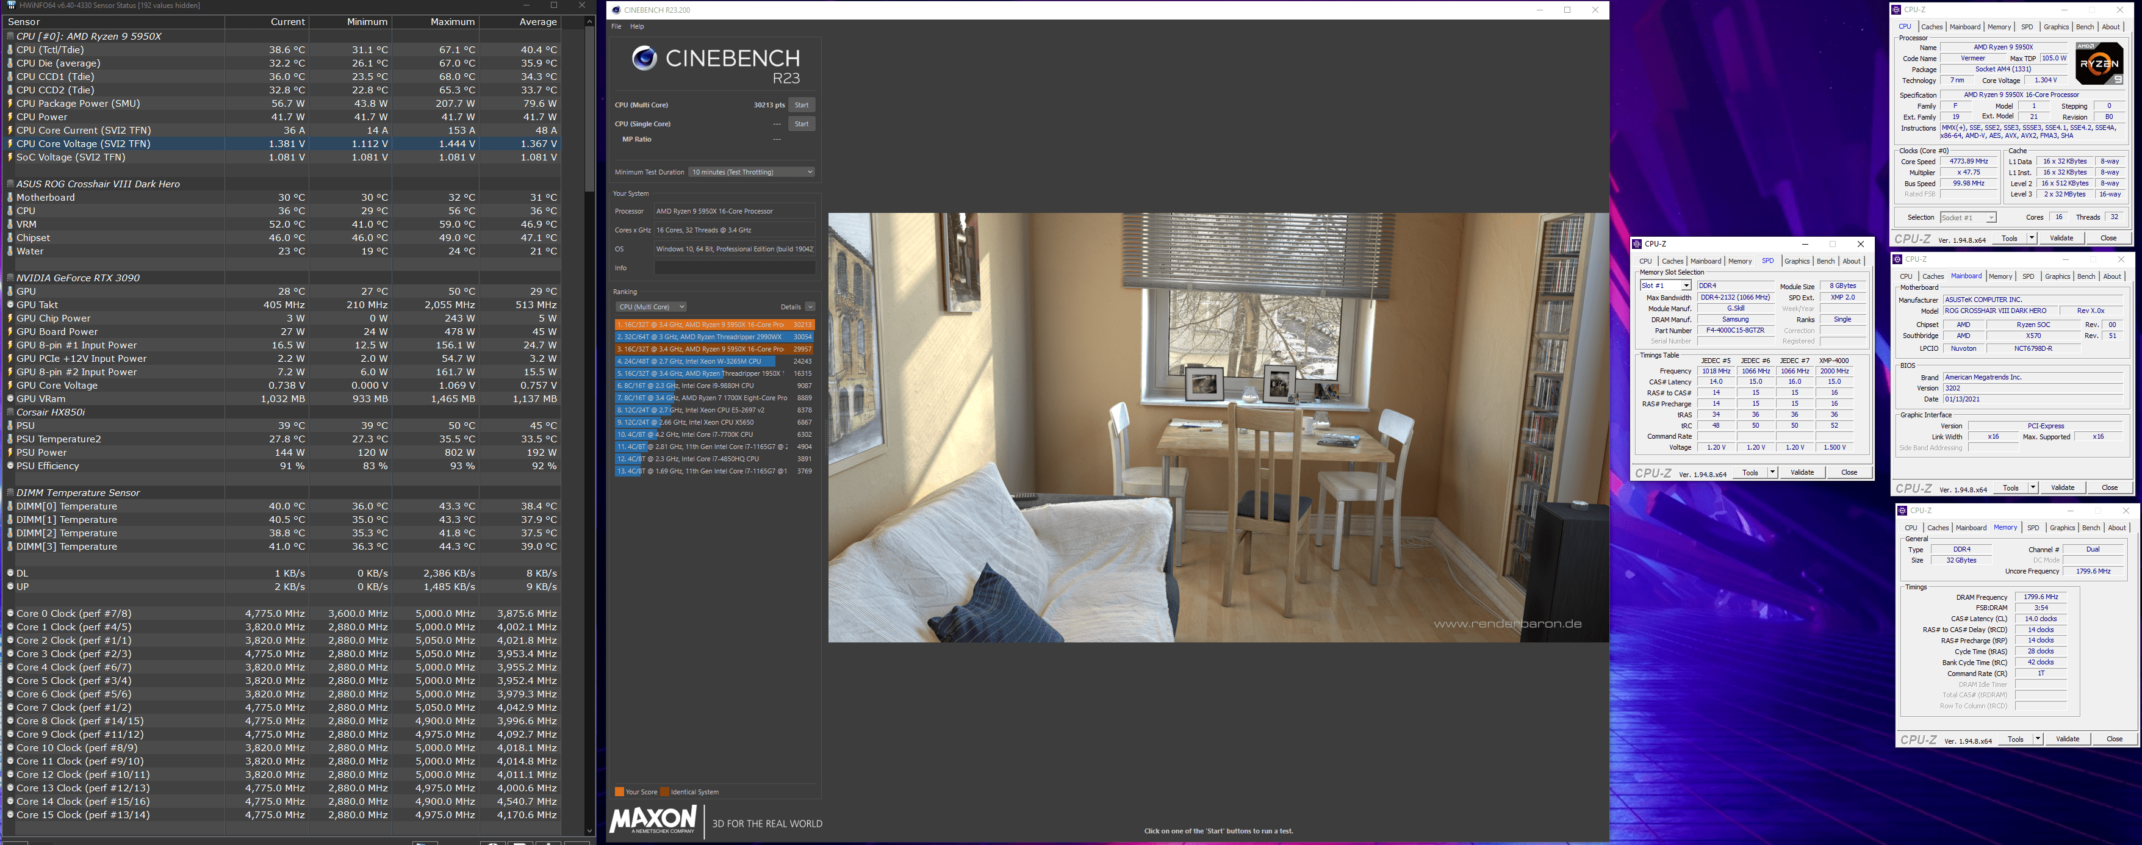
Task: Click the Average column header in HWiNFO
Action: pos(520,23)
